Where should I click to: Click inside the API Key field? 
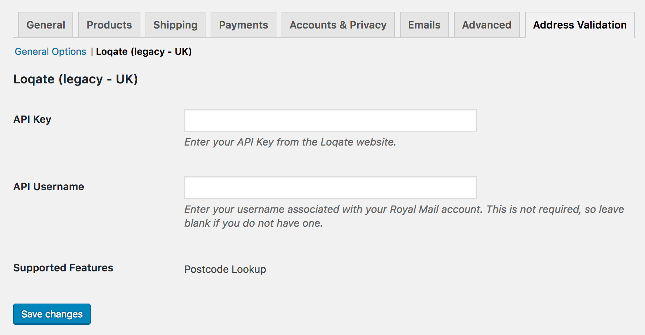click(x=330, y=120)
